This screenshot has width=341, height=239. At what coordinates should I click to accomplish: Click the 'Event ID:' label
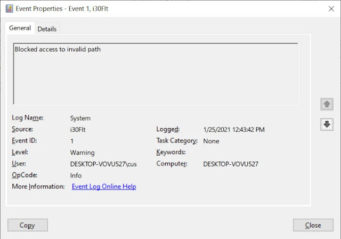25,141
